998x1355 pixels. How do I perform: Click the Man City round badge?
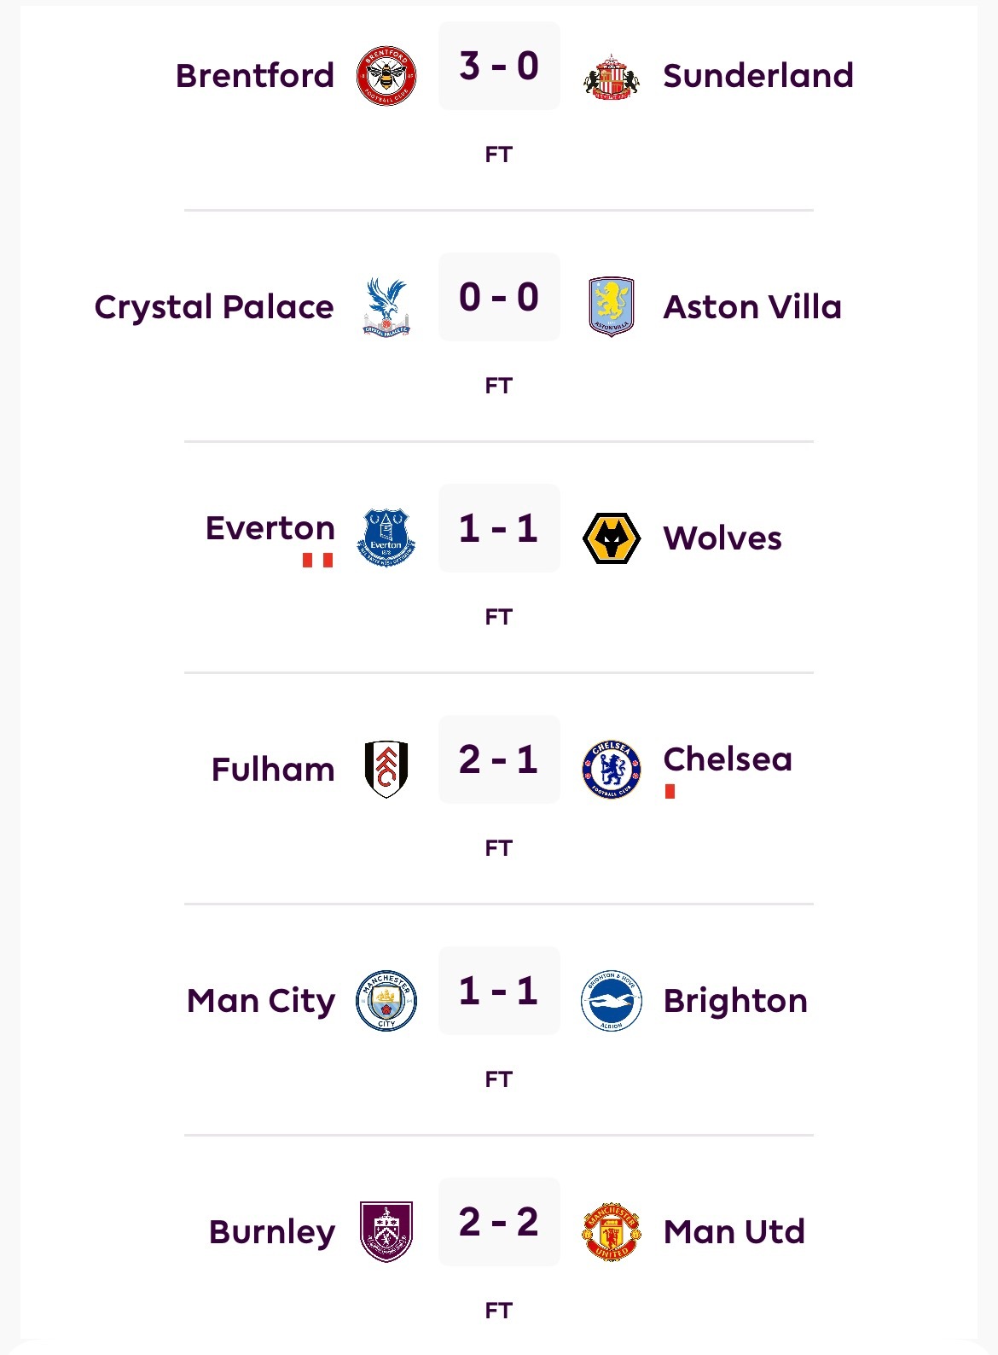[x=386, y=1001]
